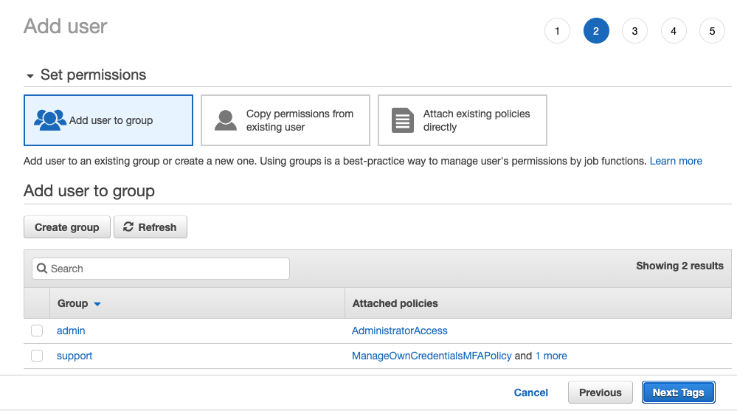Proceed with Next: Tags button

678,393
